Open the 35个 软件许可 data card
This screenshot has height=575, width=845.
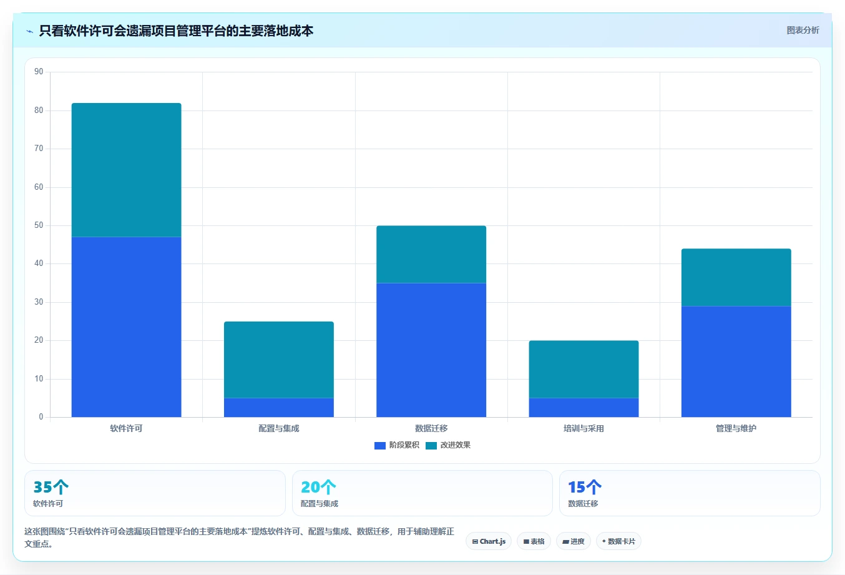pos(155,493)
